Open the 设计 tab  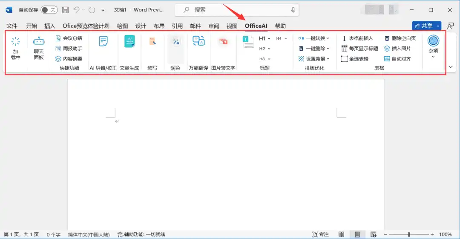click(141, 26)
